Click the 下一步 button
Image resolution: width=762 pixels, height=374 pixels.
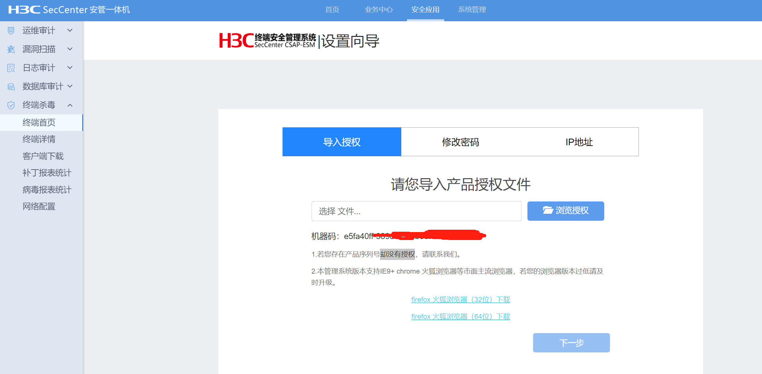tap(571, 343)
